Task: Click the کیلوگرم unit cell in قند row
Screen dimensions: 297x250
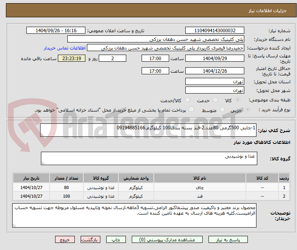Action: tap(136, 196)
